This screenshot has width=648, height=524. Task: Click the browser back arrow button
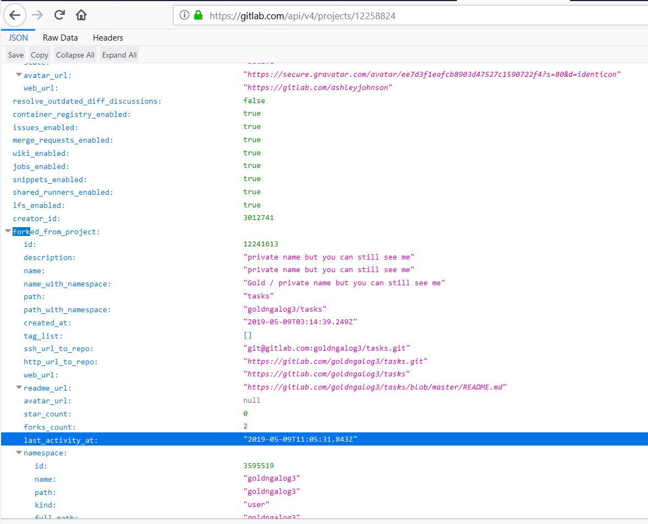(x=15, y=15)
